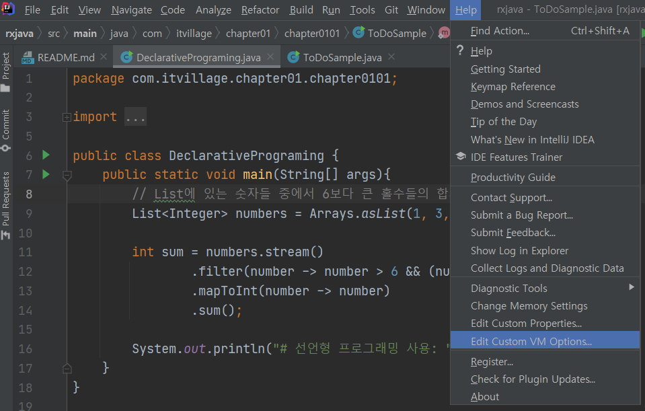Run main method from the line 7 gutter arrow
This screenshot has width=645, height=411.
tap(46, 174)
